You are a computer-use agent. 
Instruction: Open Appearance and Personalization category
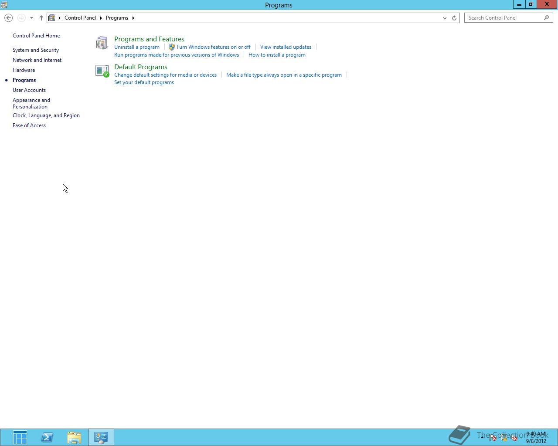pos(31,103)
